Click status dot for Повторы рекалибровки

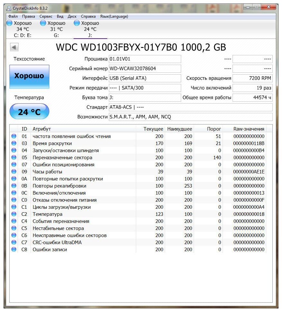[14, 186]
